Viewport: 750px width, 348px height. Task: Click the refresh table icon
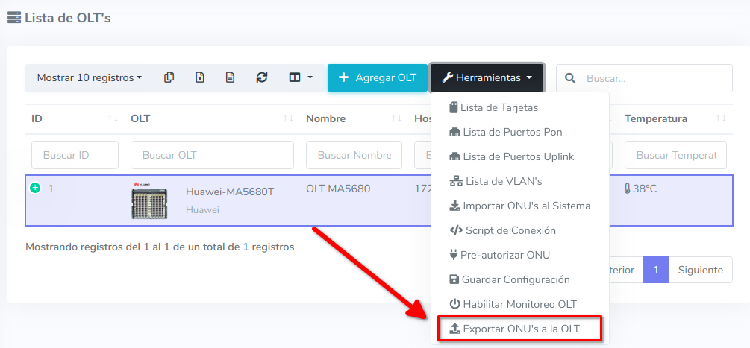pos(261,77)
